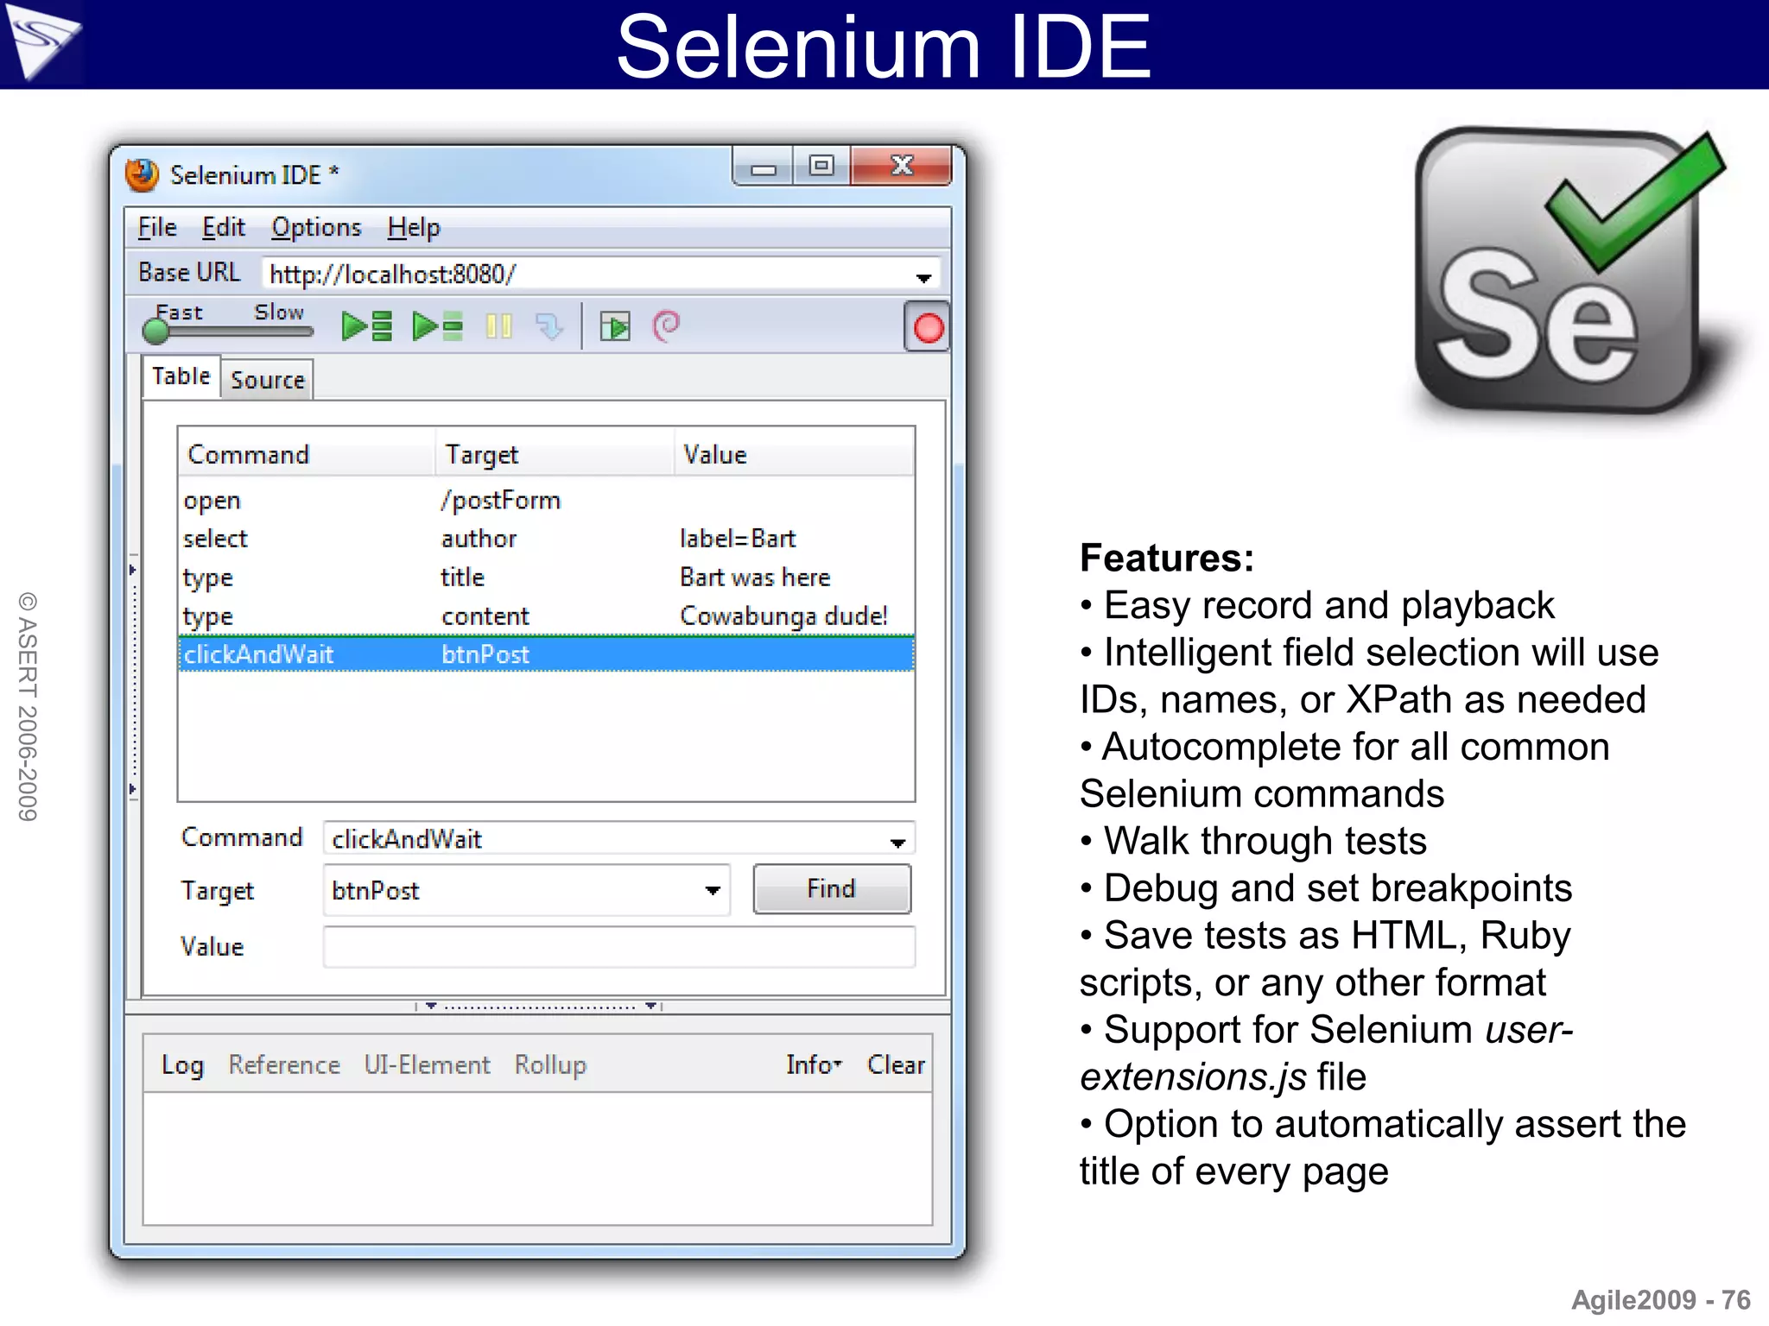Open the Edit menu
This screenshot has width=1769, height=1326.
(224, 227)
